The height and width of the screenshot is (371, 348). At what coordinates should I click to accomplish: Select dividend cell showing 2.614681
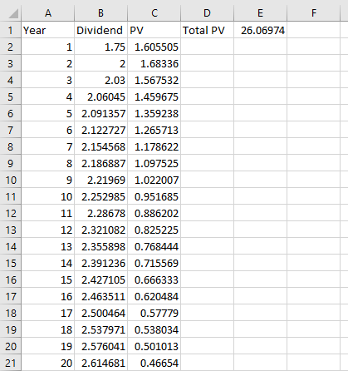pos(100,363)
